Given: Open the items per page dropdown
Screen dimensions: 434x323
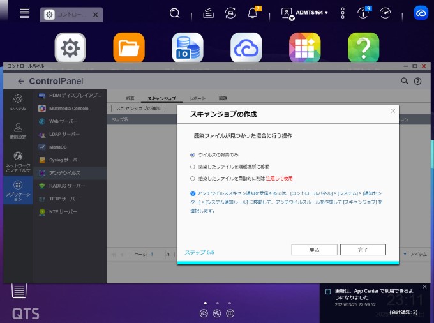Looking at the screenshot, I should (405, 254).
